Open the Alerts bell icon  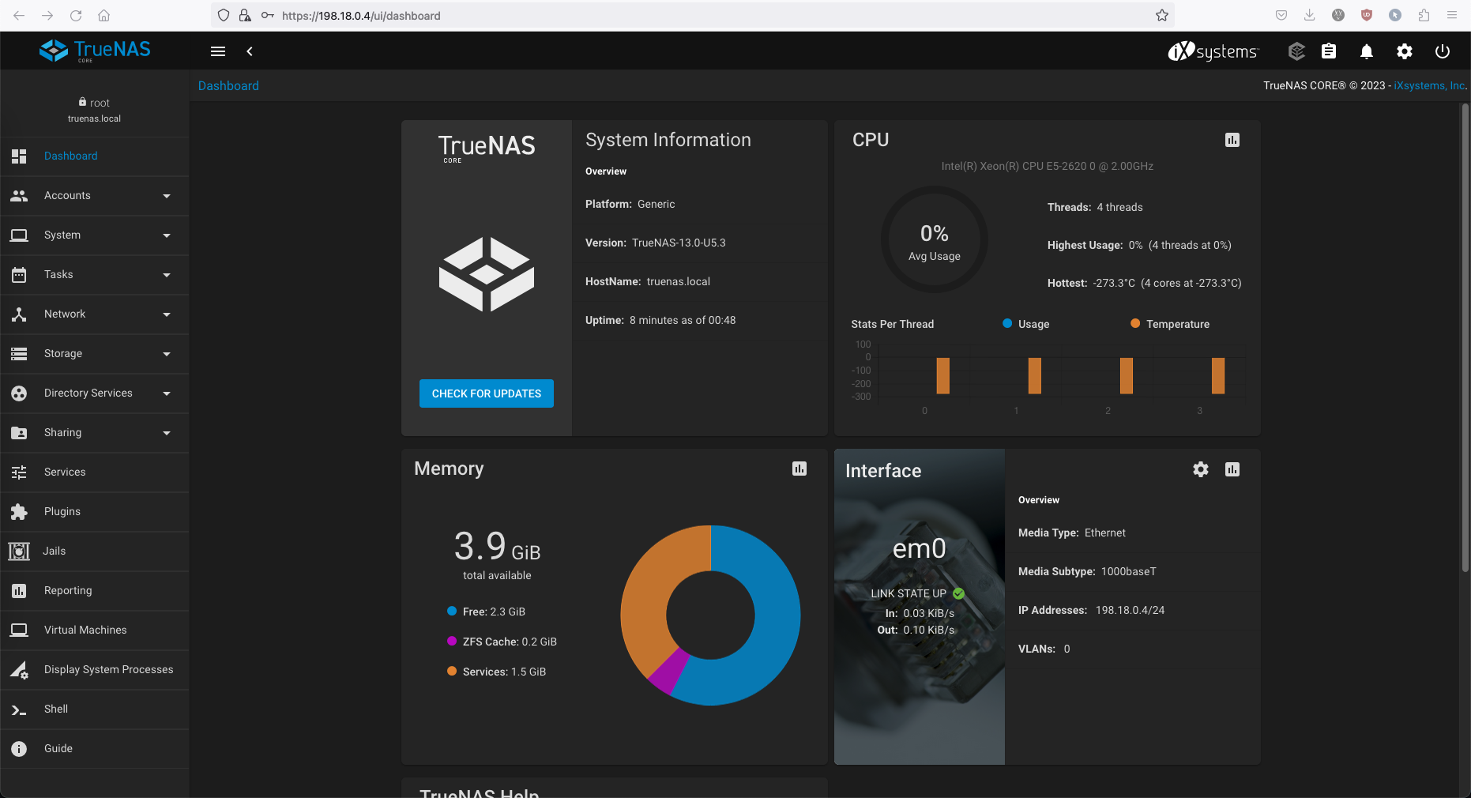coord(1366,51)
